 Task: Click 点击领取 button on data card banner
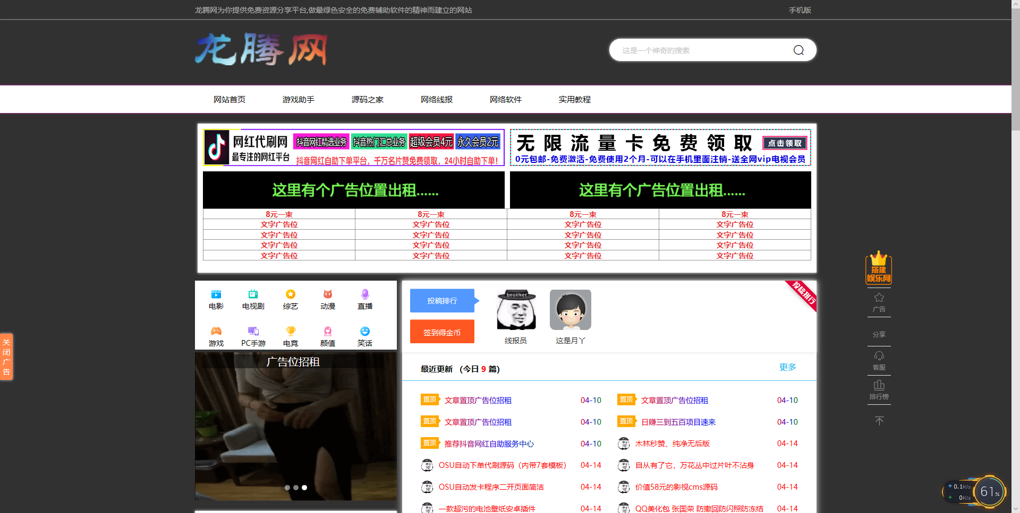point(785,143)
